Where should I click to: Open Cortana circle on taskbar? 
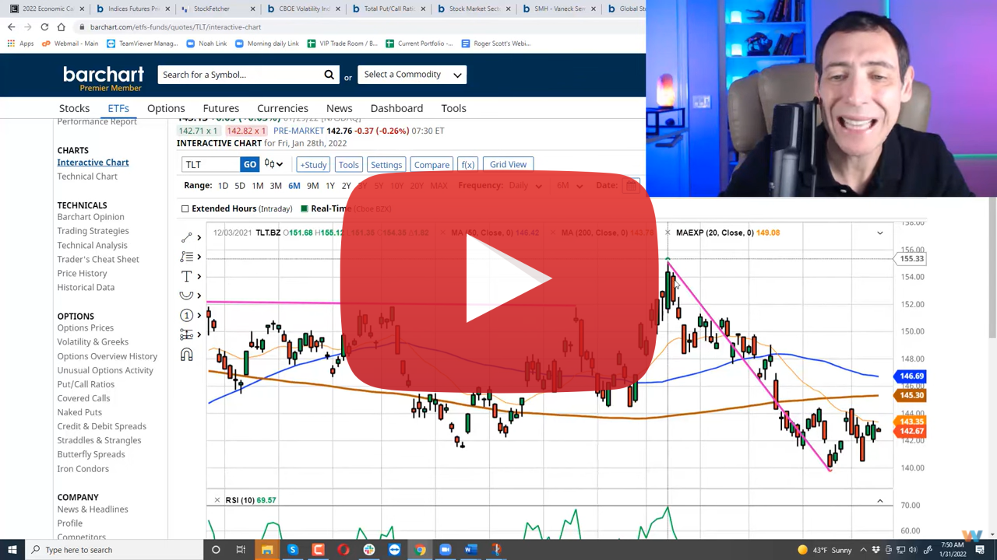pyautogui.click(x=216, y=550)
